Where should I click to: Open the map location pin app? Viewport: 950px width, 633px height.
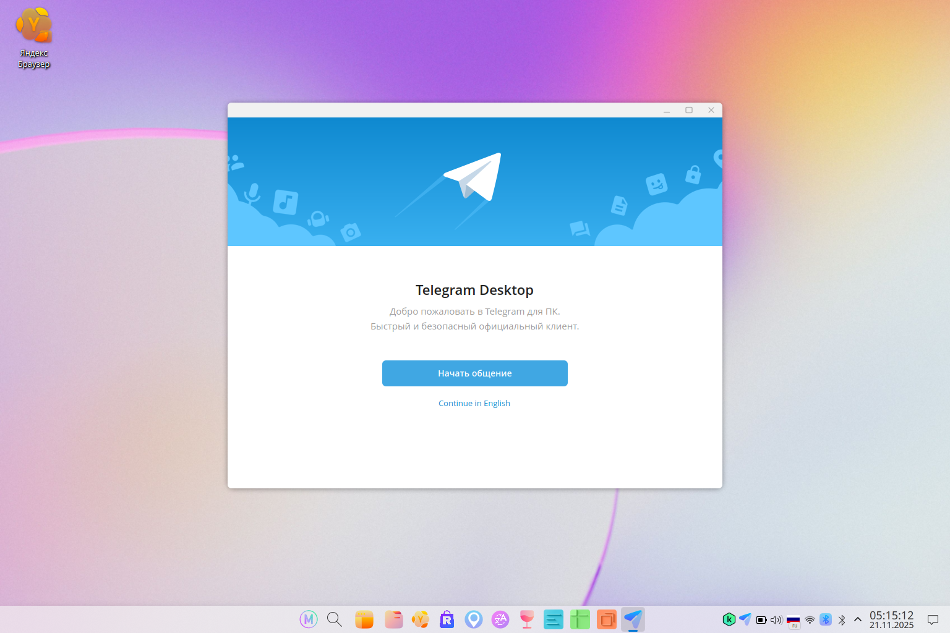(x=474, y=619)
